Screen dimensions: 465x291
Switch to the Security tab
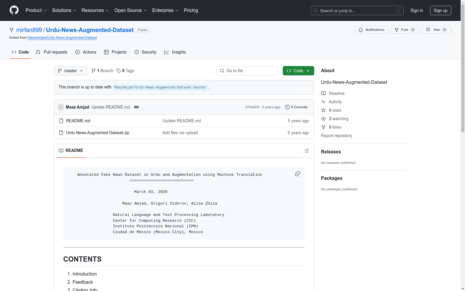(145, 52)
